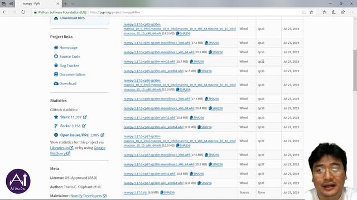Open a new tab with plus icon
The height and width of the screenshot is (200, 357).
[66, 4]
